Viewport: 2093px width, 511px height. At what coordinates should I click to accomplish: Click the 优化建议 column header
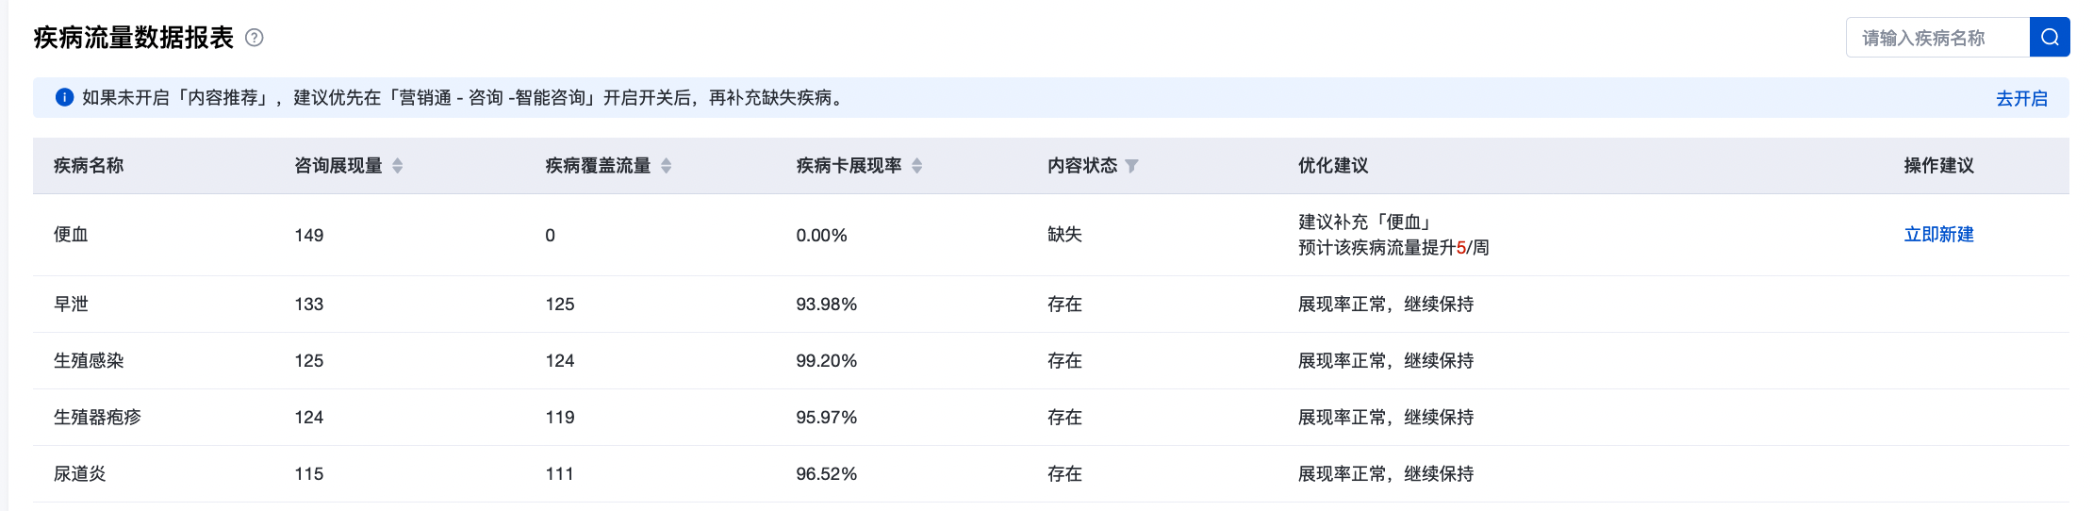tap(1332, 166)
